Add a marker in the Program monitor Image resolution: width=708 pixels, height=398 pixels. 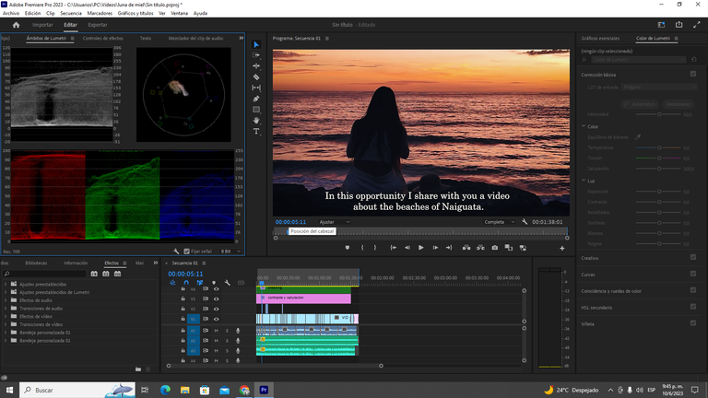[348, 248]
